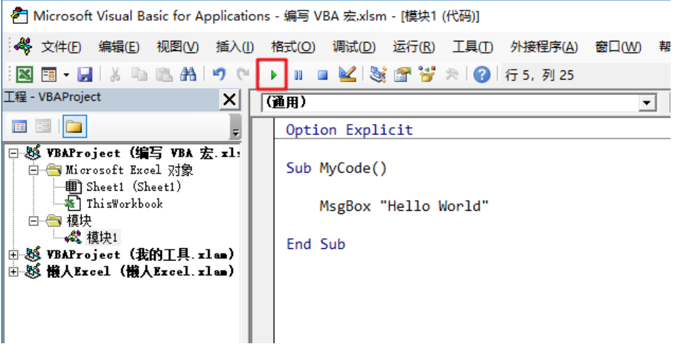688x351 pixels.
Task: Open the 窗口(W) menu
Action: coord(618,47)
